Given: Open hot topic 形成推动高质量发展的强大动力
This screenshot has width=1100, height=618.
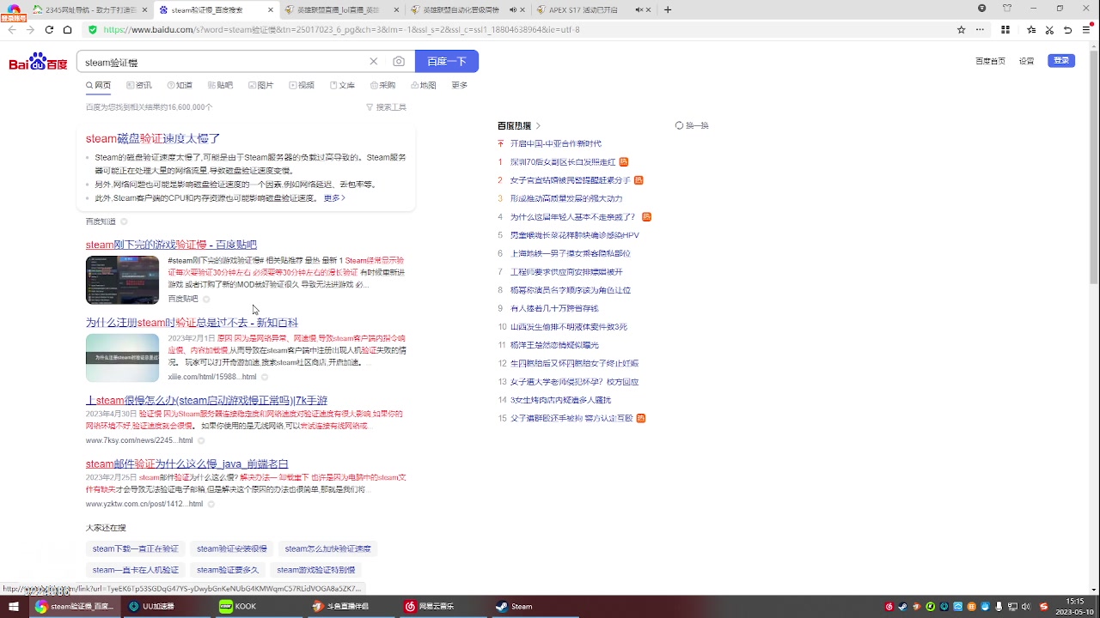Looking at the screenshot, I should coord(566,198).
